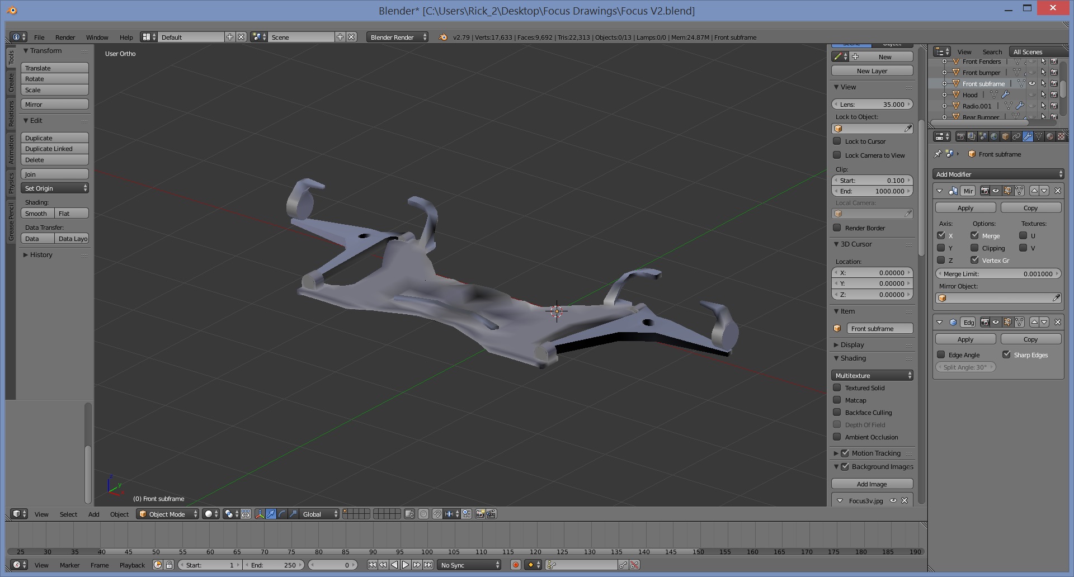Open the No Sync playback dropdown
Image resolution: width=1074 pixels, height=577 pixels.
469,565
